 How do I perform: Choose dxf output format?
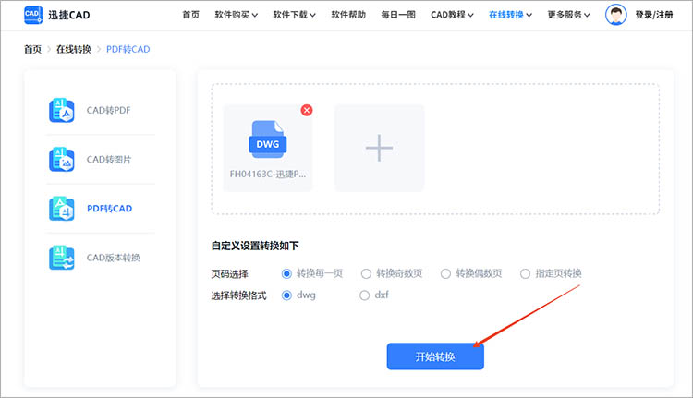[x=365, y=295]
